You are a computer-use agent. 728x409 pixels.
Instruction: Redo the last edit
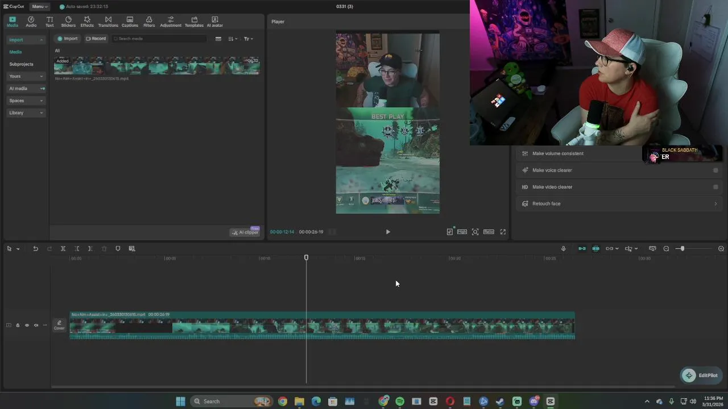tap(49, 249)
